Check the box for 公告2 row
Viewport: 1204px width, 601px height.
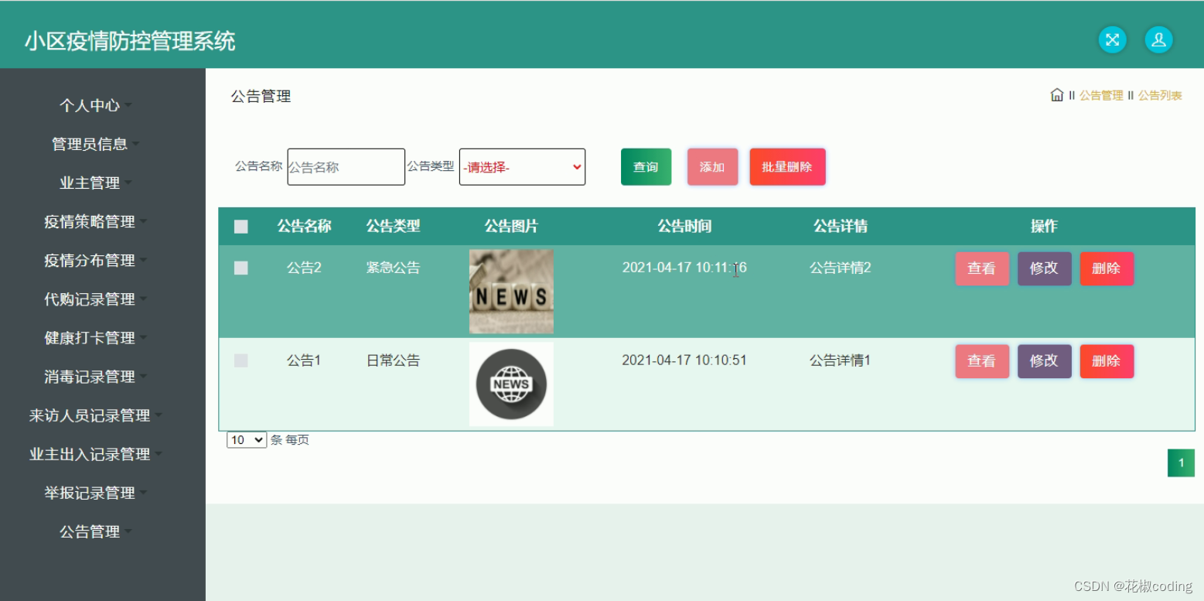(x=241, y=268)
